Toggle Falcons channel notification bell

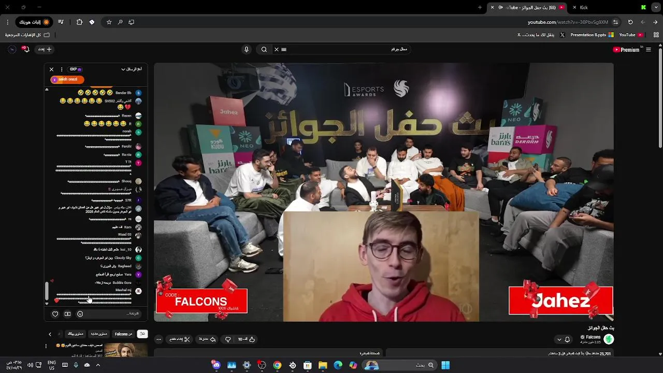(x=567, y=339)
